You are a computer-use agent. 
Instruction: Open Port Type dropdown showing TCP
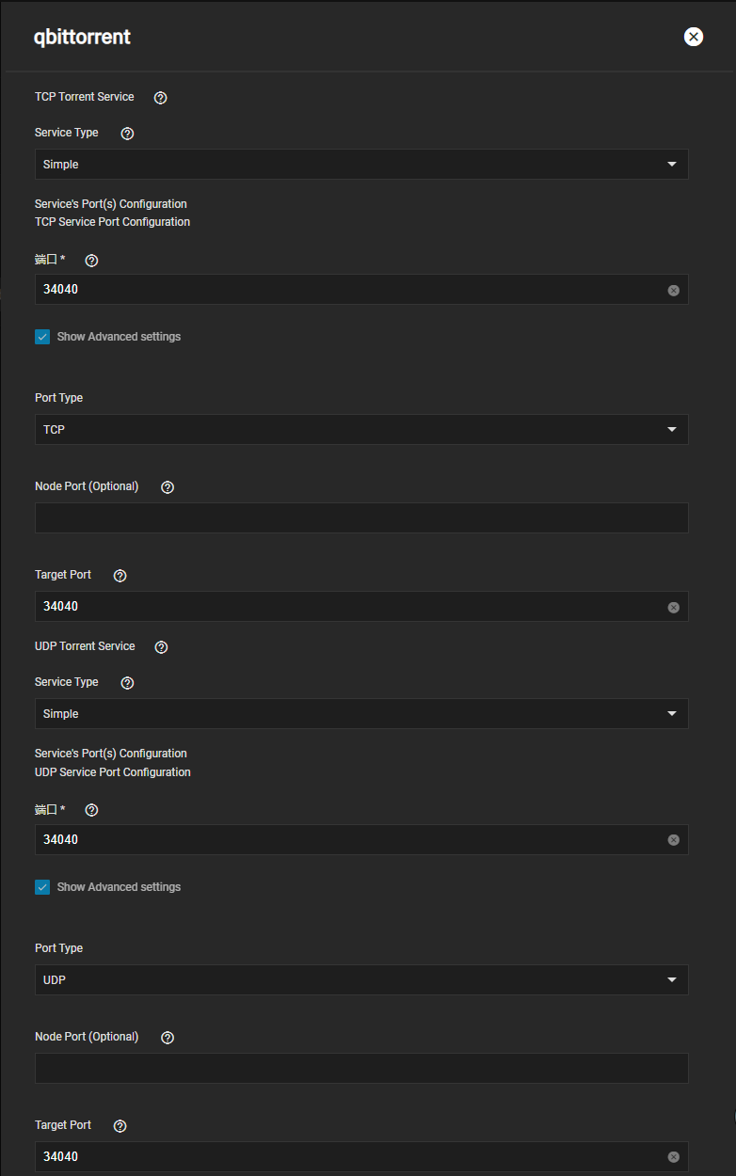pos(361,429)
